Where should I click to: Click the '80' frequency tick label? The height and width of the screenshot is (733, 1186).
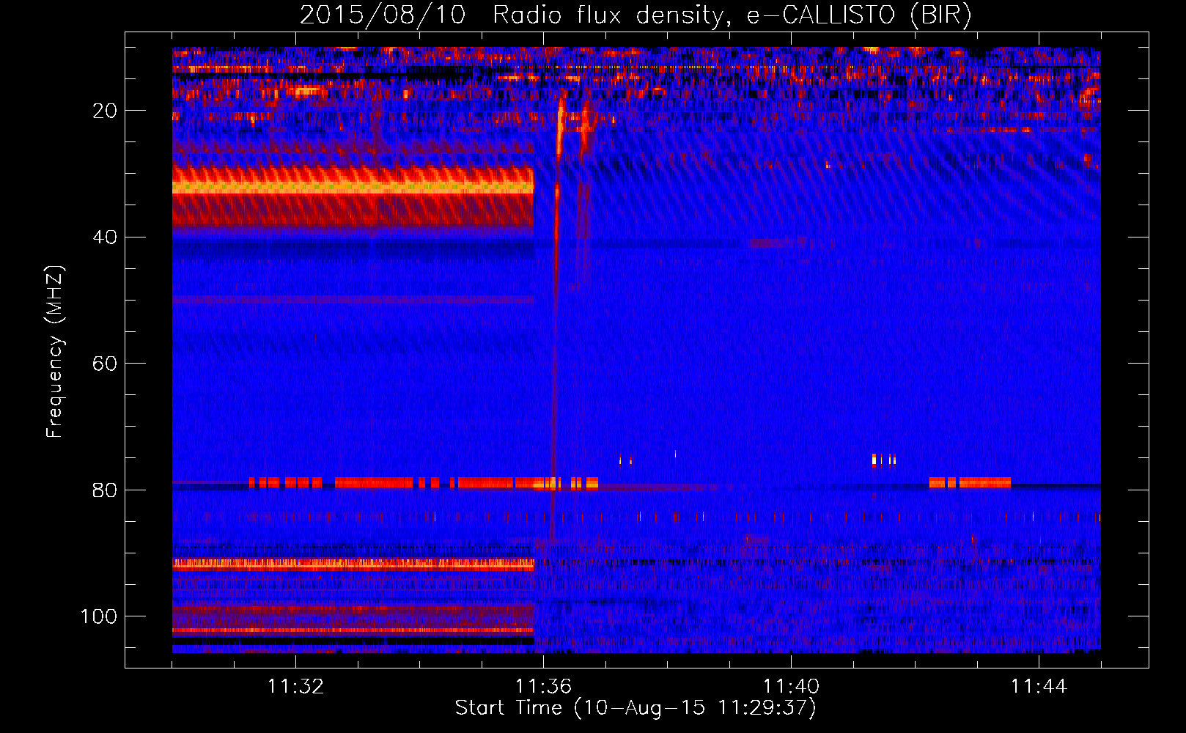tap(106, 490)
